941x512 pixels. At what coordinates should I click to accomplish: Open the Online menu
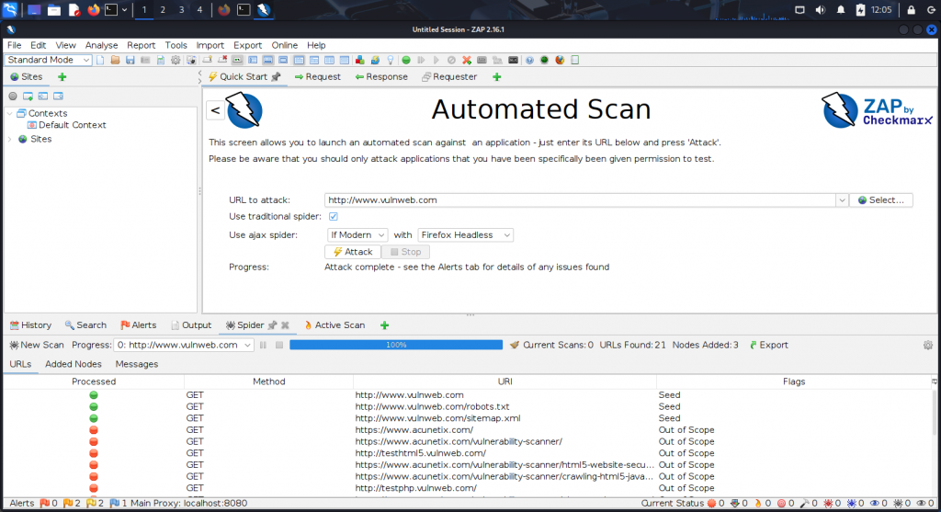click(x=285, y=45)
